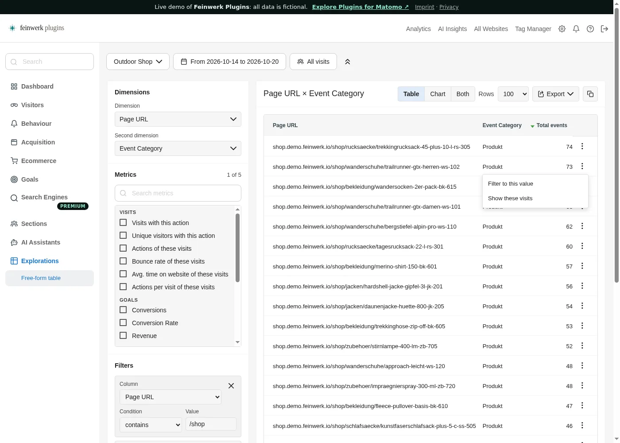This screenshot has width=620, height=443.
Task: Remove the Page URL filter with X
Action: pos(231,386)
